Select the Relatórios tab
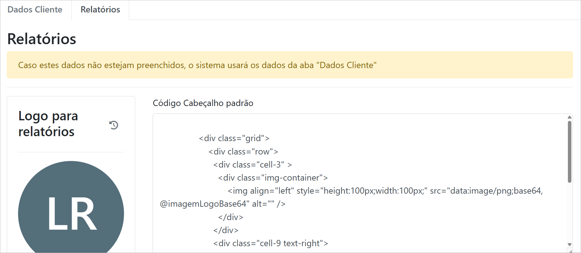The image size is (581, 253). (100, 10)
